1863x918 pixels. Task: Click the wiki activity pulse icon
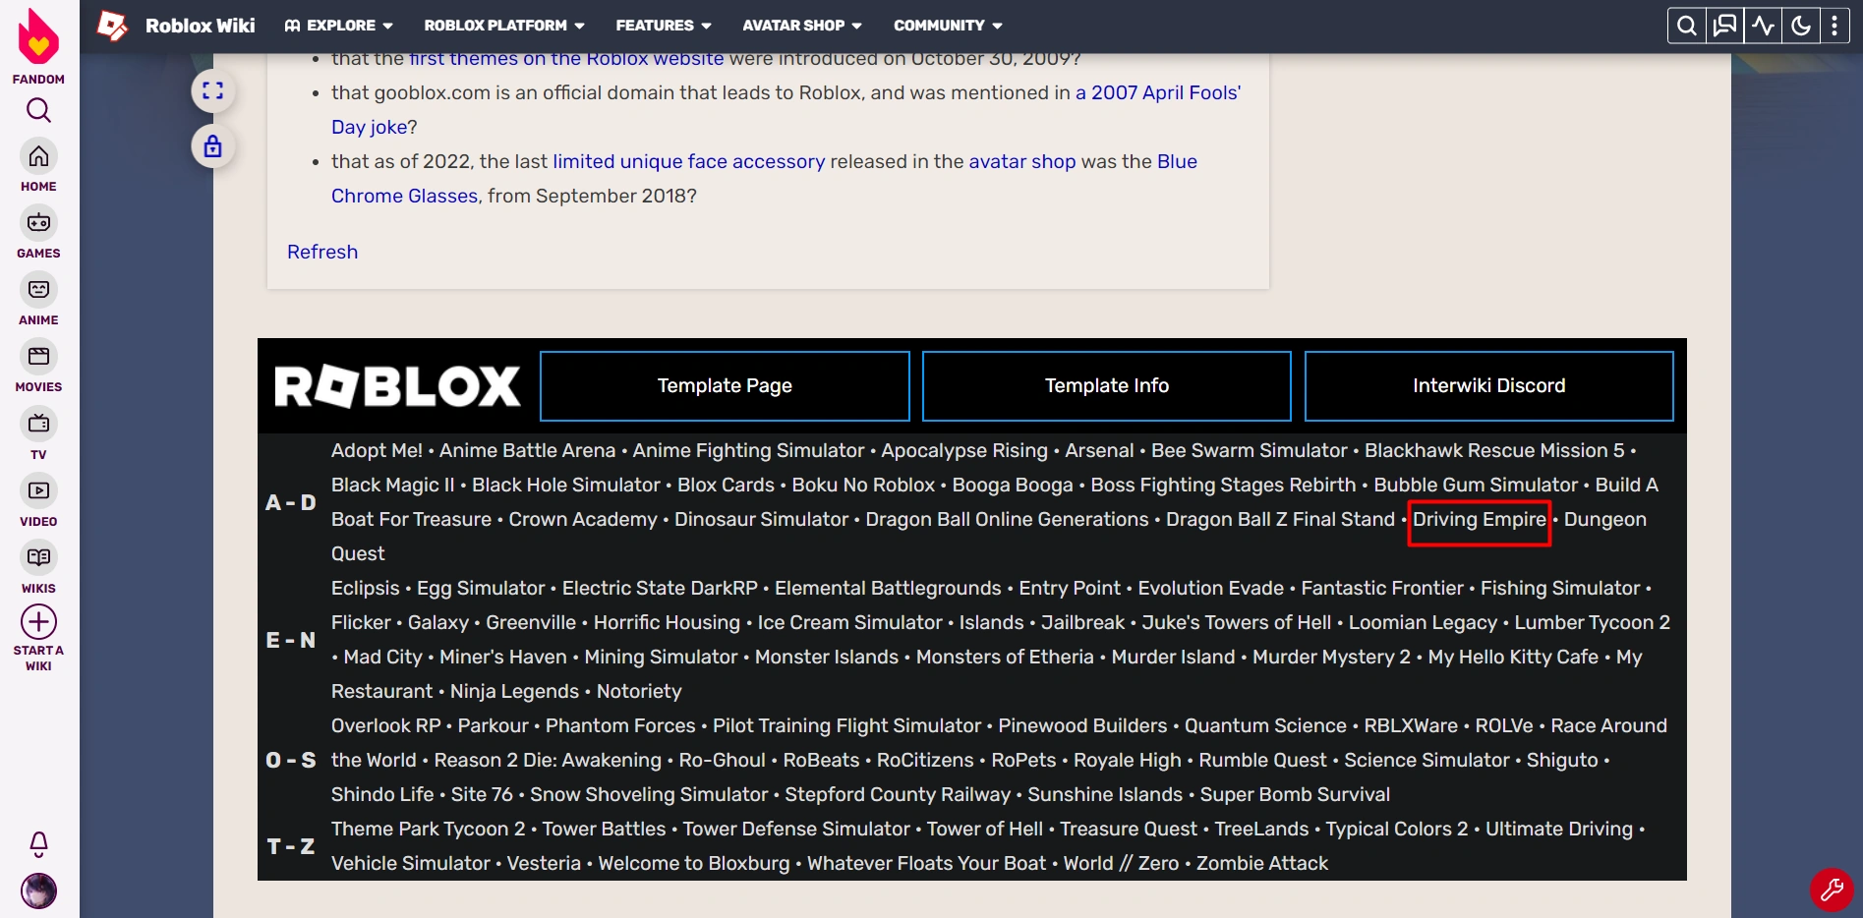click(1762, 26)
